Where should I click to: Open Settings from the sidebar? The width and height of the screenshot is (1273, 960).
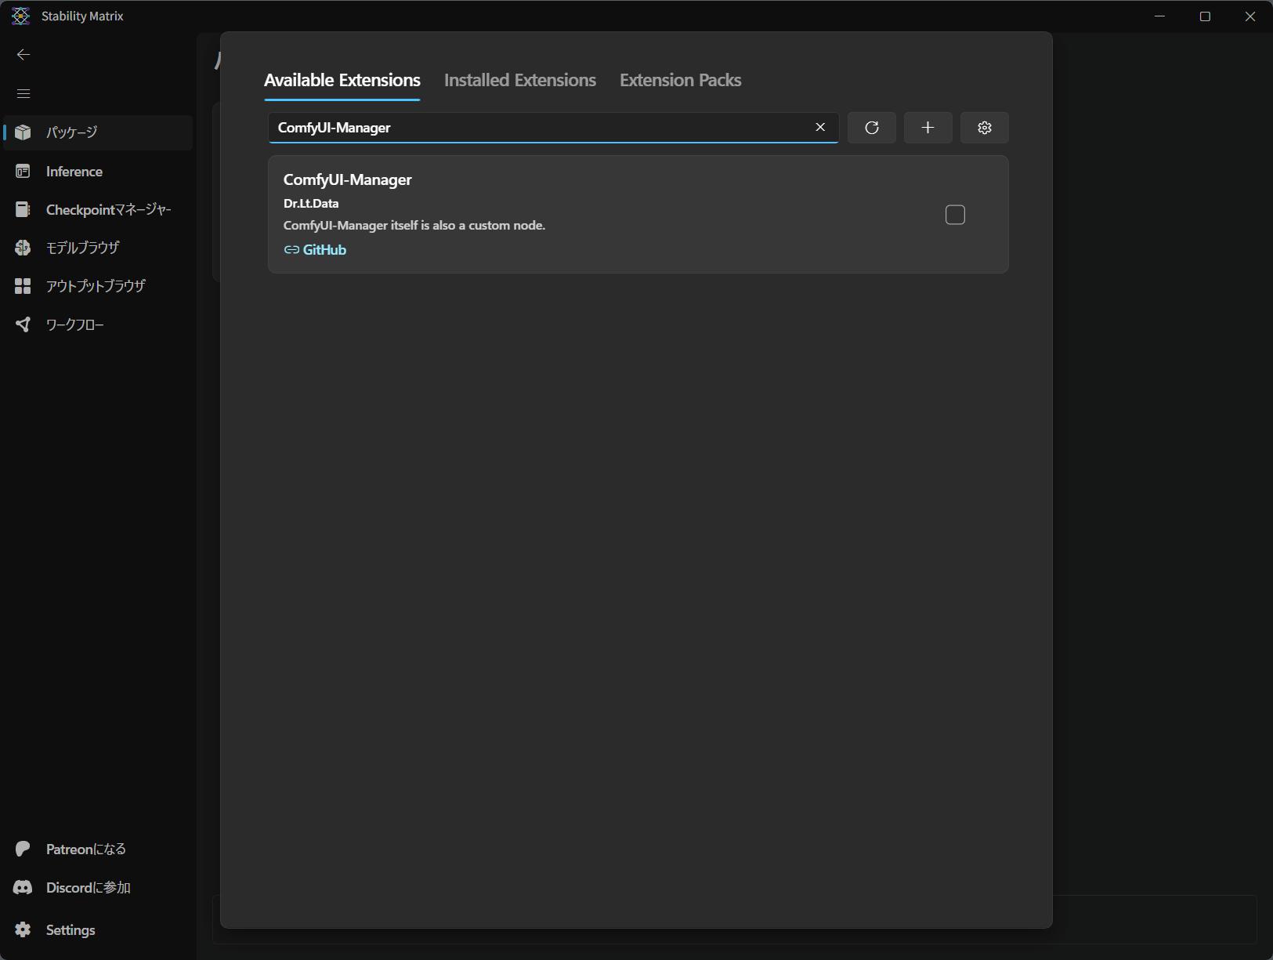coord(70,929)
